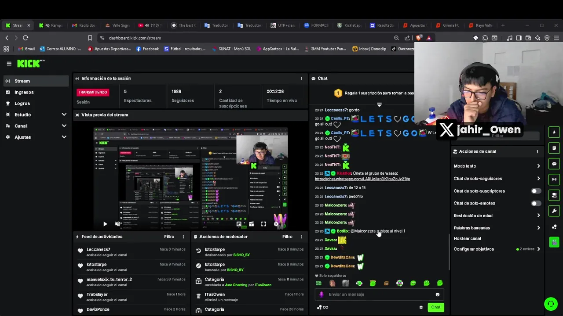Click the lightning bolt sidebar widget icon
Screen dimensions: 563x316
pyautogui.click(x=554, y=132)
